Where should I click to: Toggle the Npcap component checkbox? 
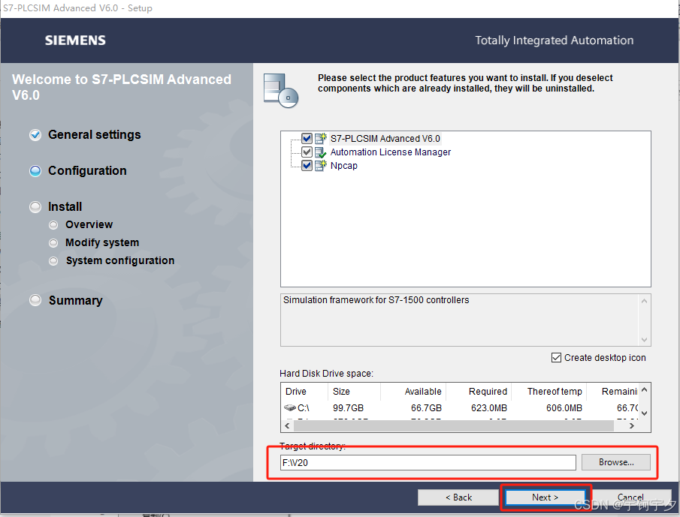click(307, 165)
